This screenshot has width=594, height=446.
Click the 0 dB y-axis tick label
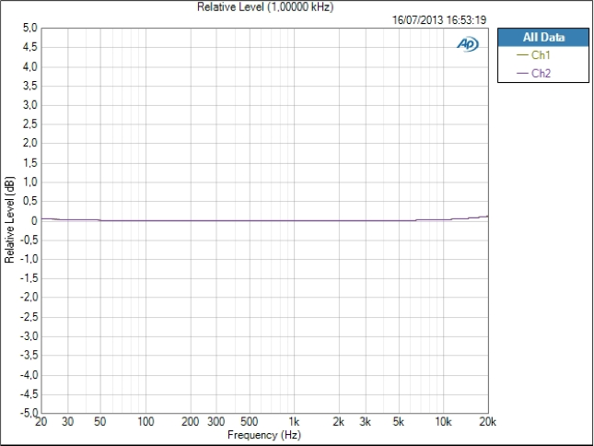tap(34, 220)
